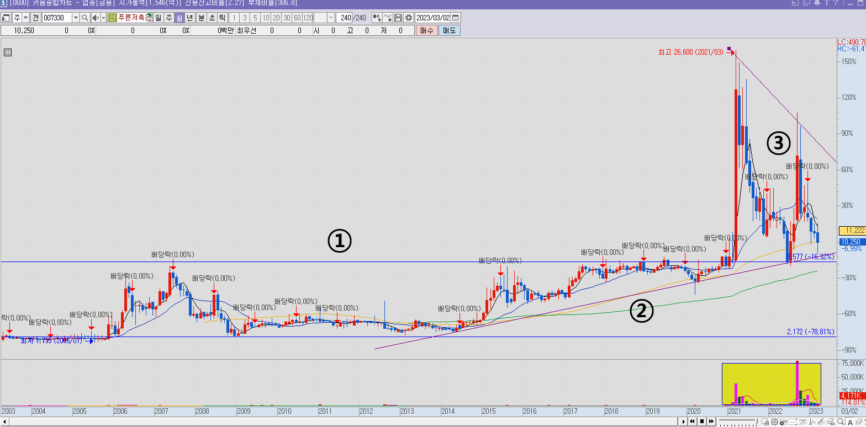866x427 pixels.
Task: Select the text A annotation tool
Action: pos(850,422)
